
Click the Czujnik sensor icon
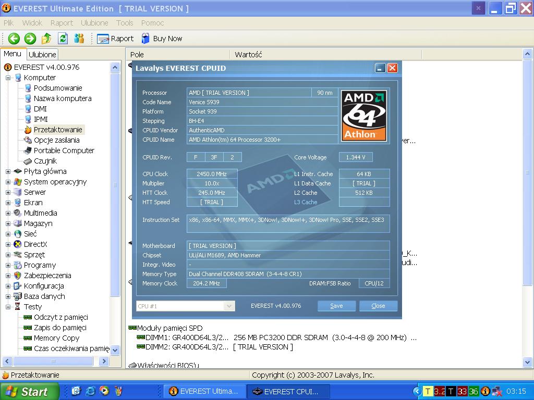pos(28,161)
